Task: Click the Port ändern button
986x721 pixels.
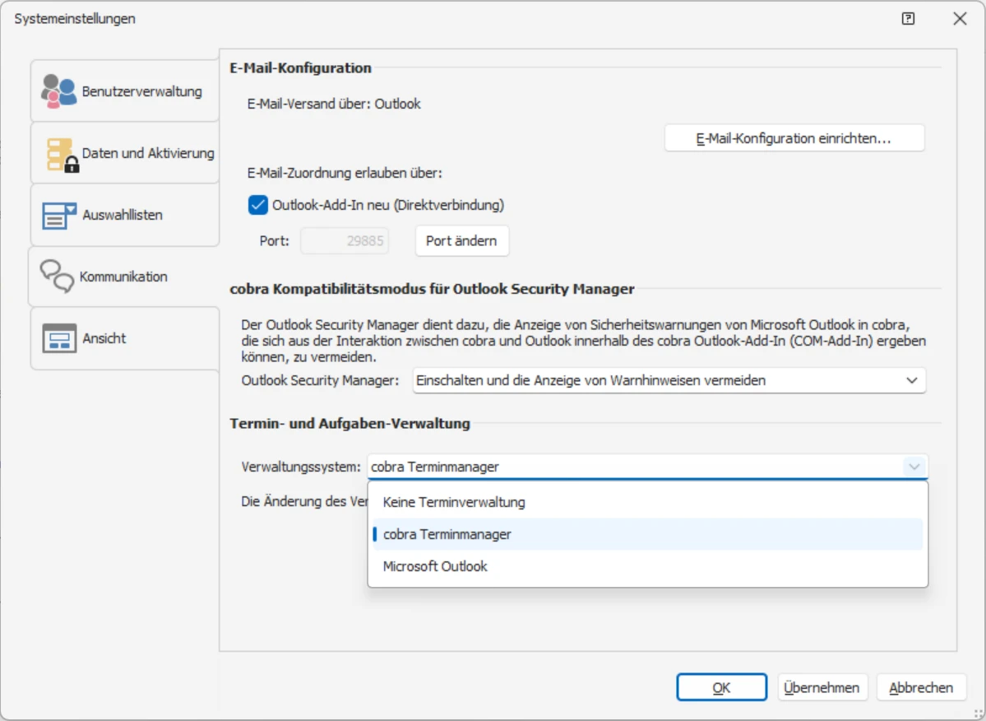Action: click(461, 241)
